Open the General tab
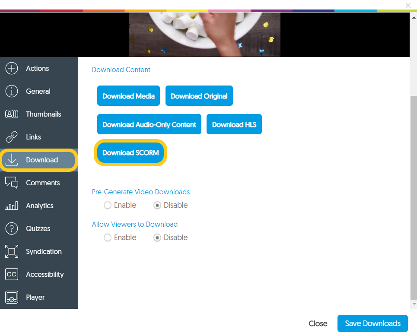 click(x=39, y=91)
